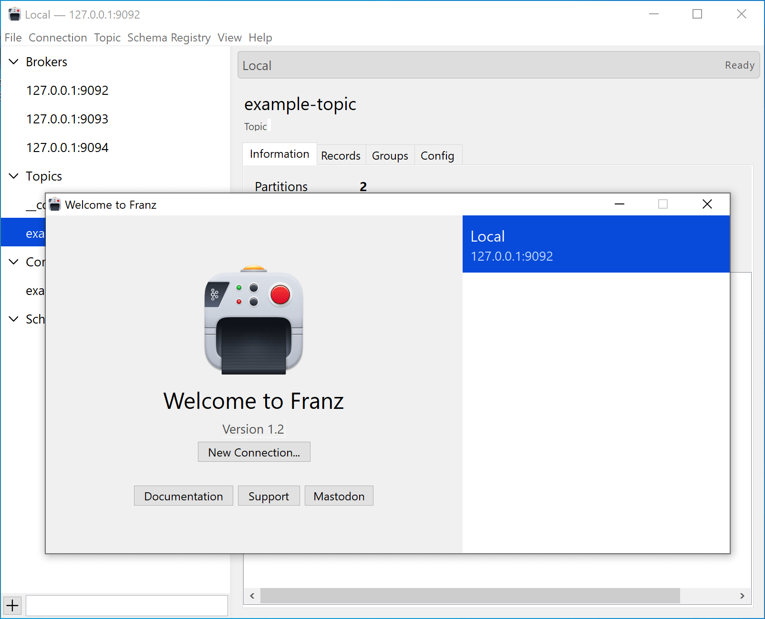Click the right scroll arrow in main window
Image resolution: width=765 pixels, height=619 pixels.
[742, 596]
